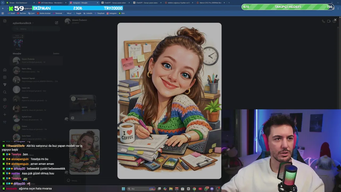341x192 pixels.
Task: Open the Gmail bookmark
Action: [x=11, y=13]
